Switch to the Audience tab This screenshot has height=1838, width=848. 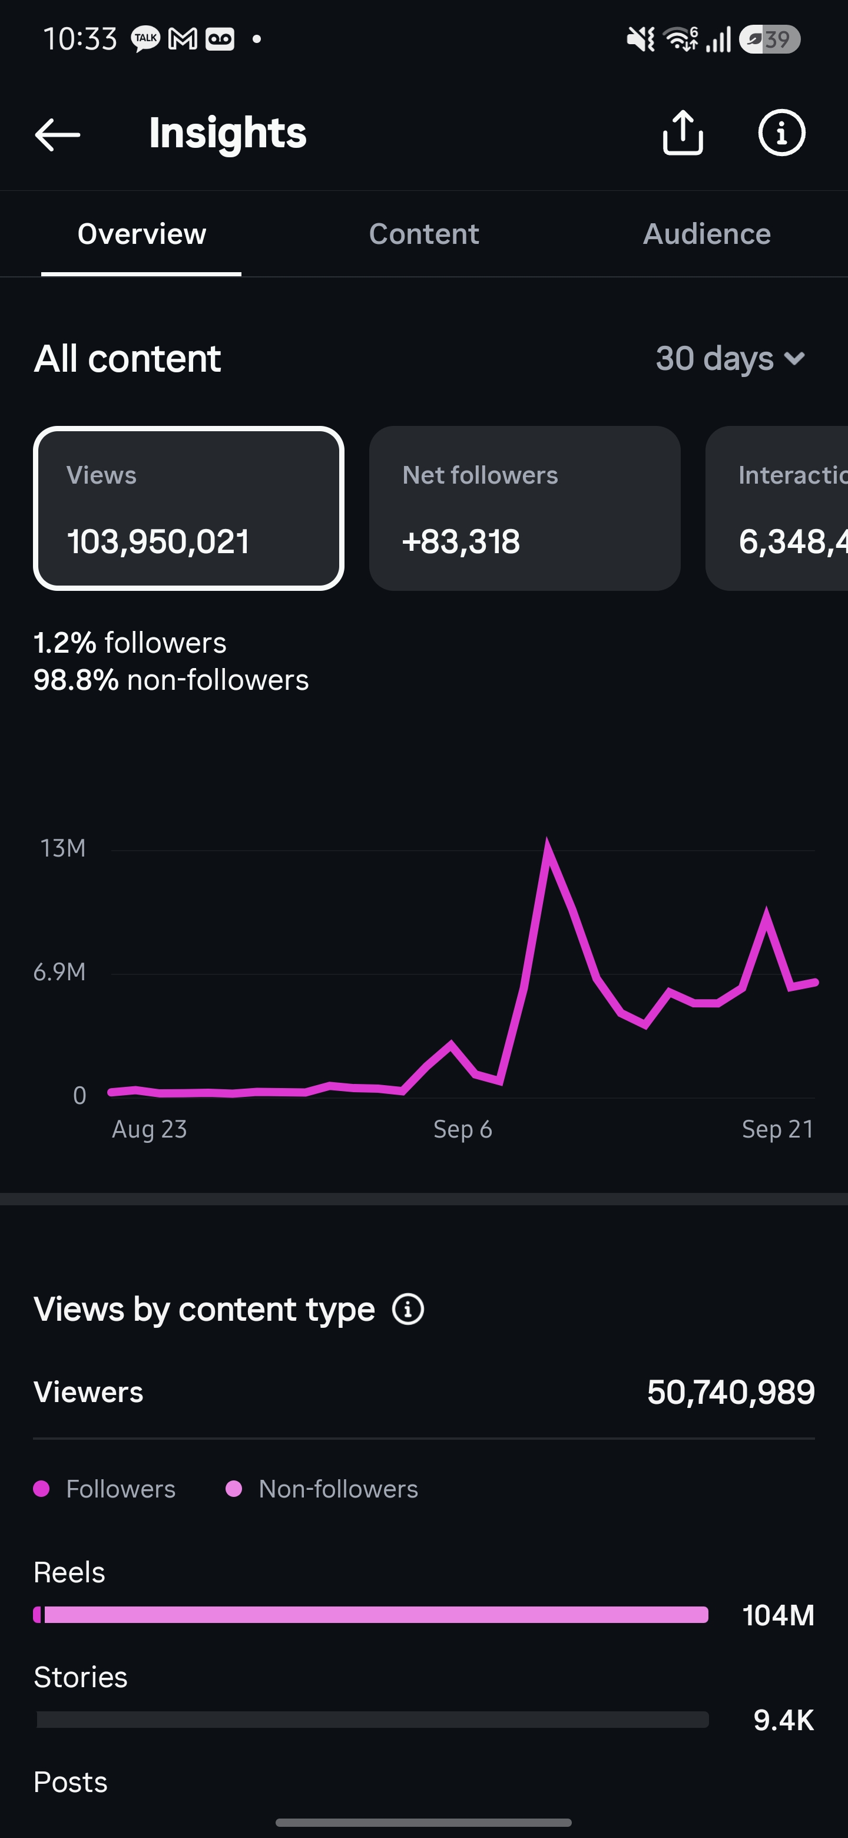coord(707,234)
